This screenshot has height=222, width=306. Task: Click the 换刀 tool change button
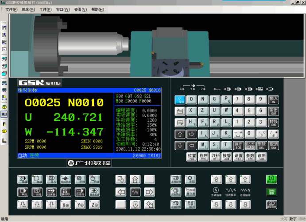click(190, 205)
